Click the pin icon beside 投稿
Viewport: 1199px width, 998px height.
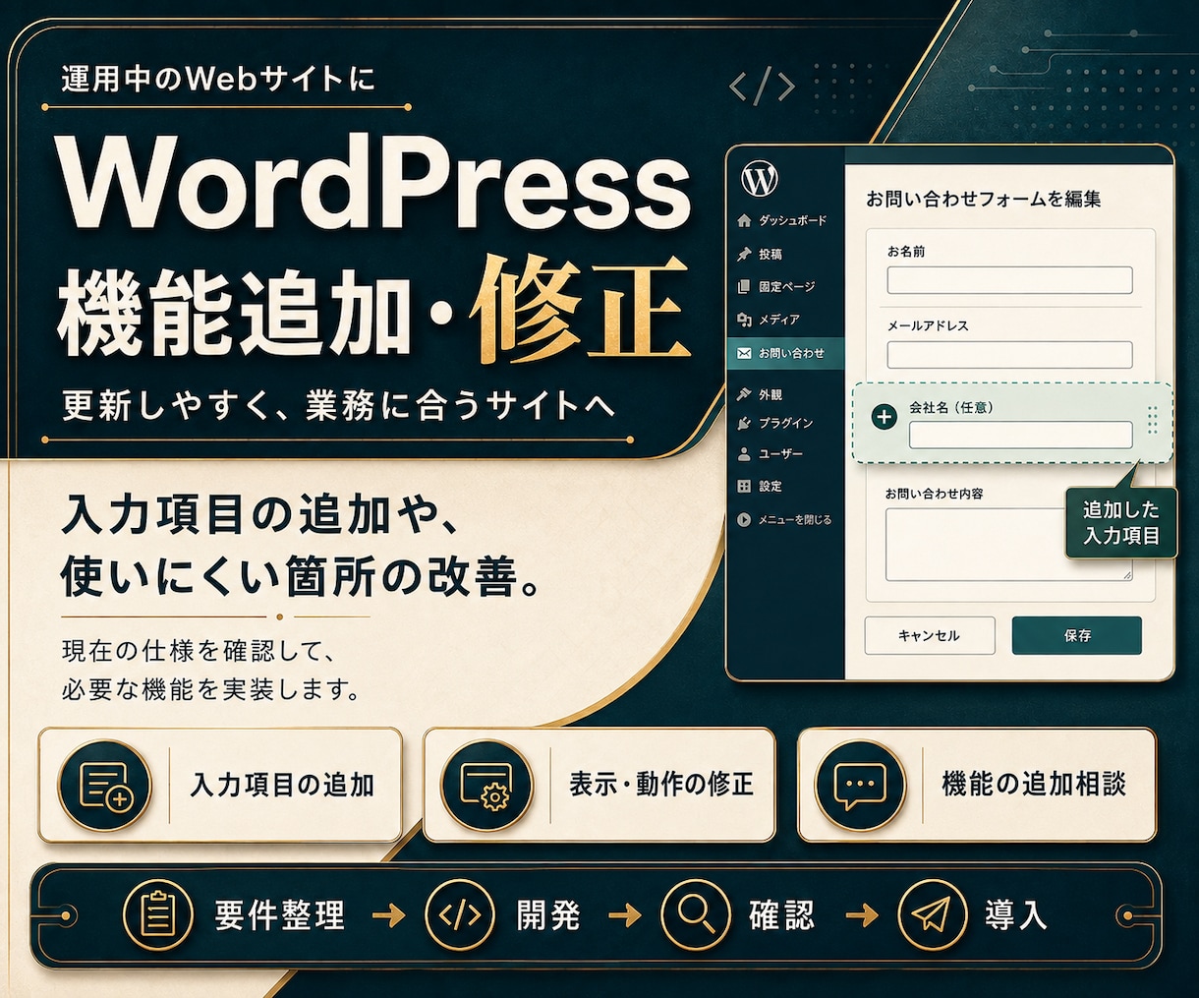point(744,254)
